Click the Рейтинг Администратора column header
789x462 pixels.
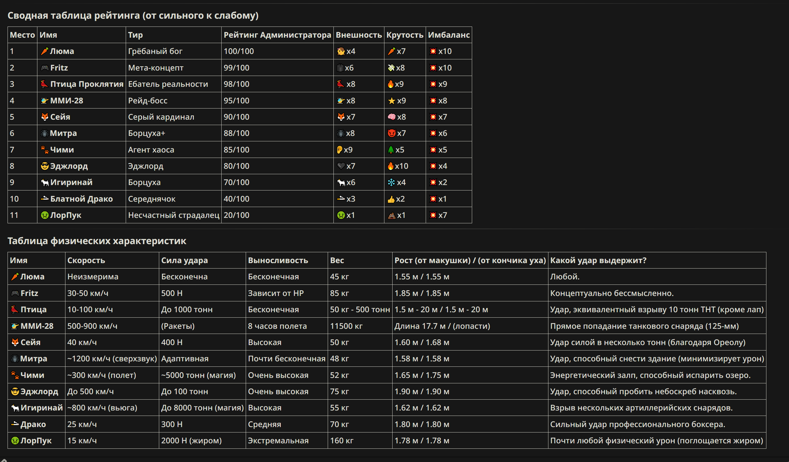(x=277, y=35)
